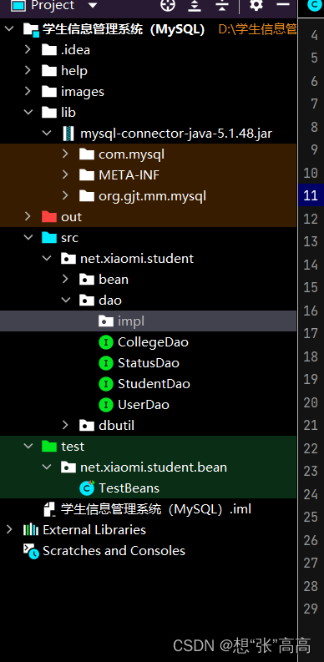324x662 pixels.
Task: Expand the bean package chevron
Action: tap(65, 279)
